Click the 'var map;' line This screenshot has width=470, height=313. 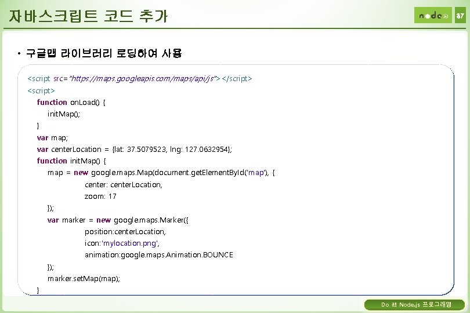(x=52, y=137)
